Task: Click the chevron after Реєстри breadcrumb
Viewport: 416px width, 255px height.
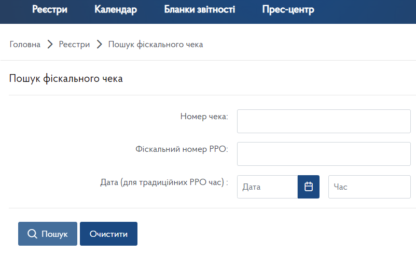Action: pos(99,44)
